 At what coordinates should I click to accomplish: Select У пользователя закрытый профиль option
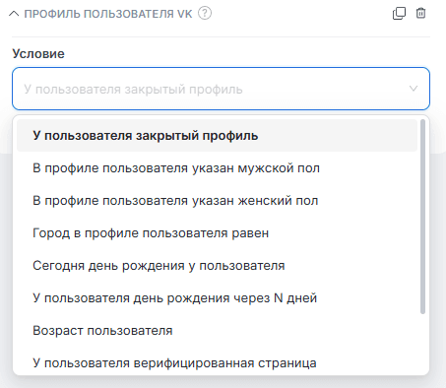(217, 136)
